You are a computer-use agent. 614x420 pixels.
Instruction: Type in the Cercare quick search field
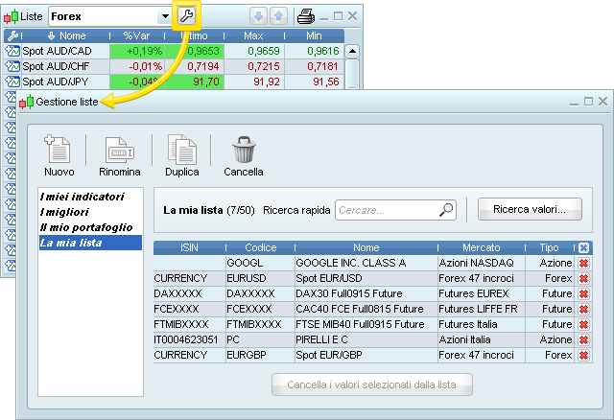pyautogui.click(x=386, y=209)
